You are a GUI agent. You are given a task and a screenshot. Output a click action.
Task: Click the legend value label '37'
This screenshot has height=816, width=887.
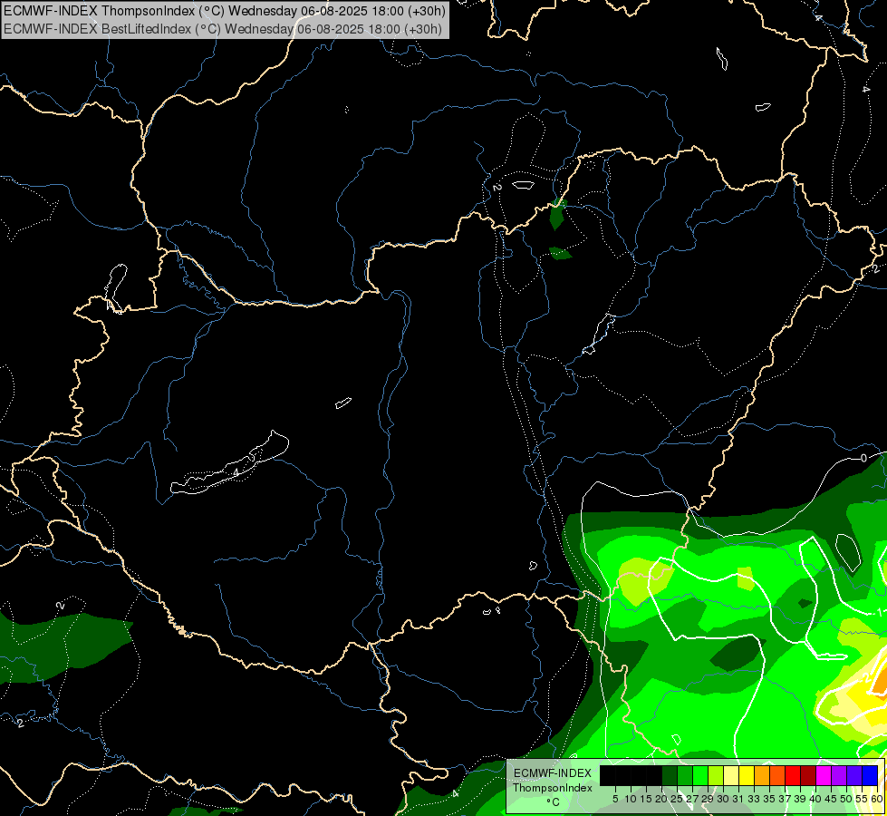pyautogui.click(x=785, y=799)
